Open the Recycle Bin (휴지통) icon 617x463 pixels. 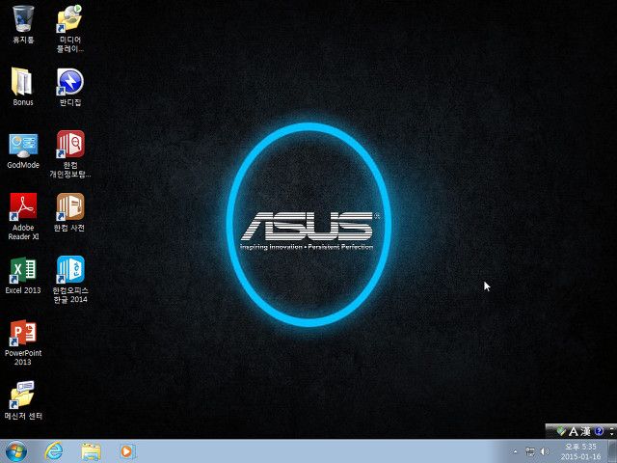(23, 23)
